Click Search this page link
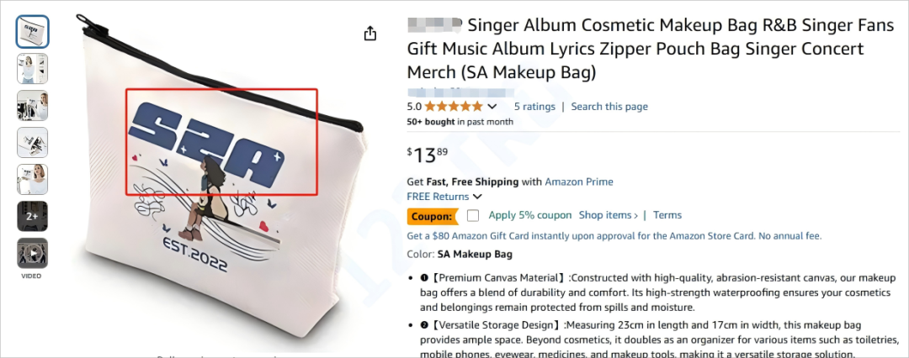 (609, 107)
